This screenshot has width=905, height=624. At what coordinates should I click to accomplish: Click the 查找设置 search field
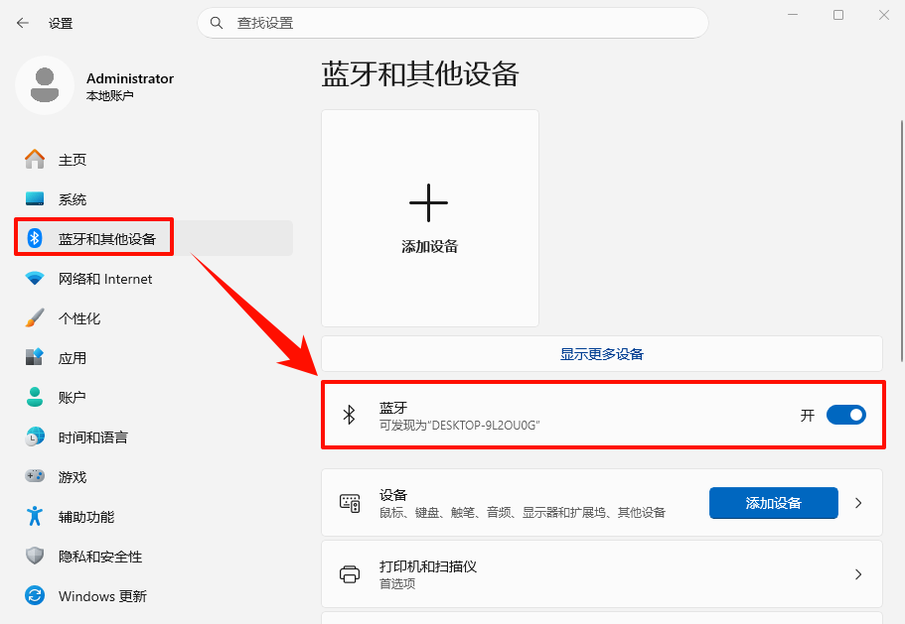[453, 23]
